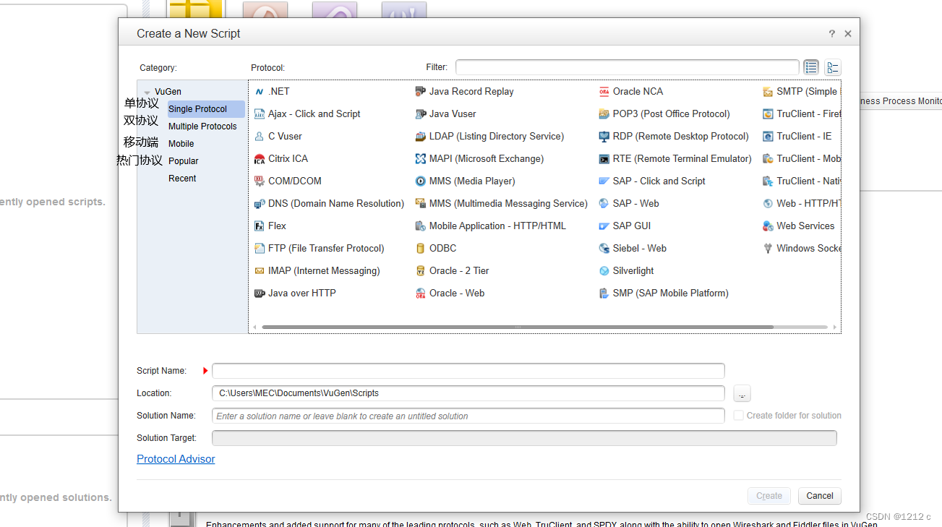Open the Mobile category
Viewport: 942px width, 527px height.
click(x=181, y=144)
